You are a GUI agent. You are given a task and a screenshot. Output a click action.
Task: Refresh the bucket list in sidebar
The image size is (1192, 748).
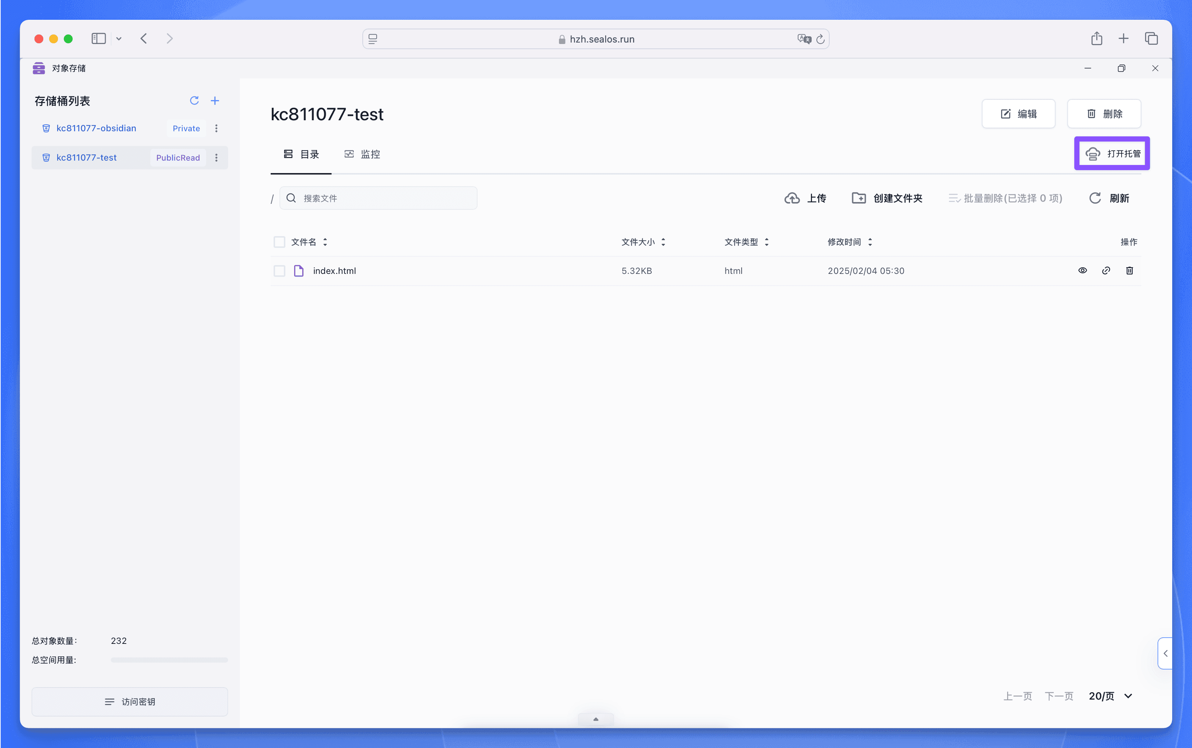point(194,100)
